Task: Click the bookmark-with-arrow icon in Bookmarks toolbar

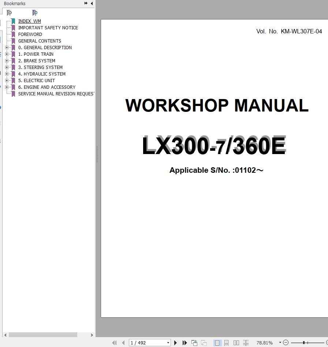Action: (x=35, y=13)
